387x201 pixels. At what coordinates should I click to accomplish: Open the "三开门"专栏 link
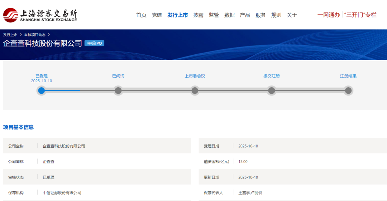360,15
